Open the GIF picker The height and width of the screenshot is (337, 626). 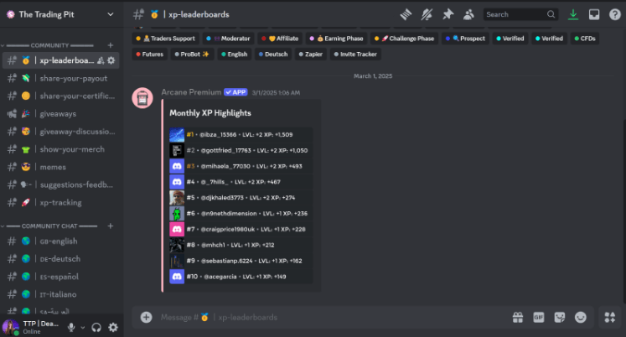[x=539, y=317]
